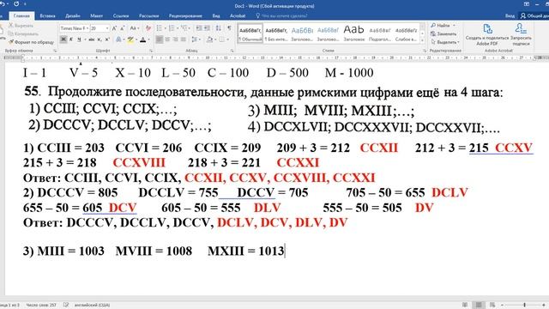Expand highlight color dropdown arrow

tap(136, 39)
